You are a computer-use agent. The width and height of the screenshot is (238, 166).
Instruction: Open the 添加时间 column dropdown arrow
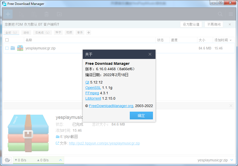[231, 40]
